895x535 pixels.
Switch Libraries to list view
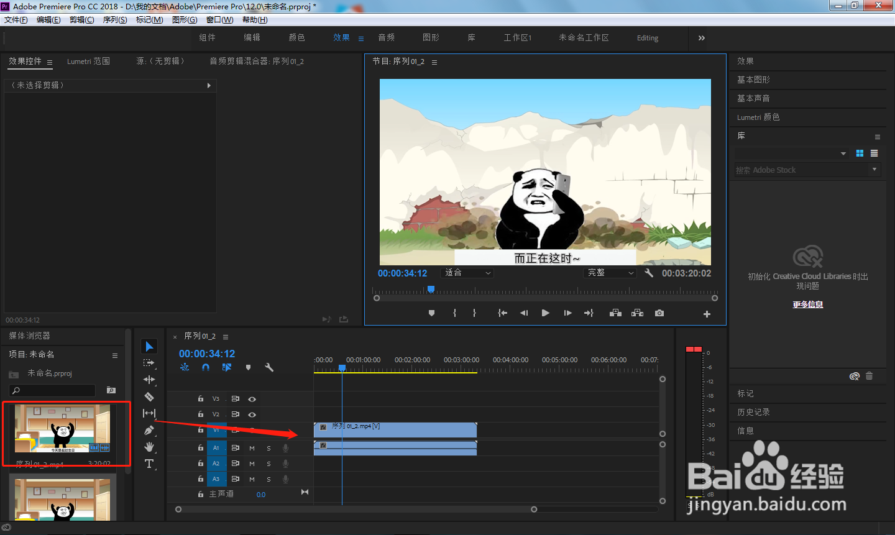pyautogui.click(x=874, y=153)
